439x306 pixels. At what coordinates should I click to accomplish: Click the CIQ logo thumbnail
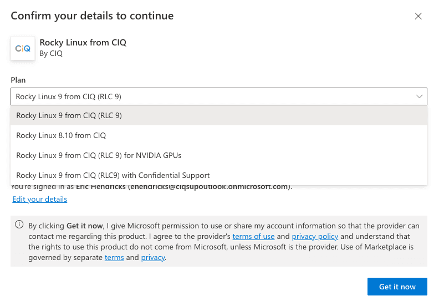click(x=23, y=48)
